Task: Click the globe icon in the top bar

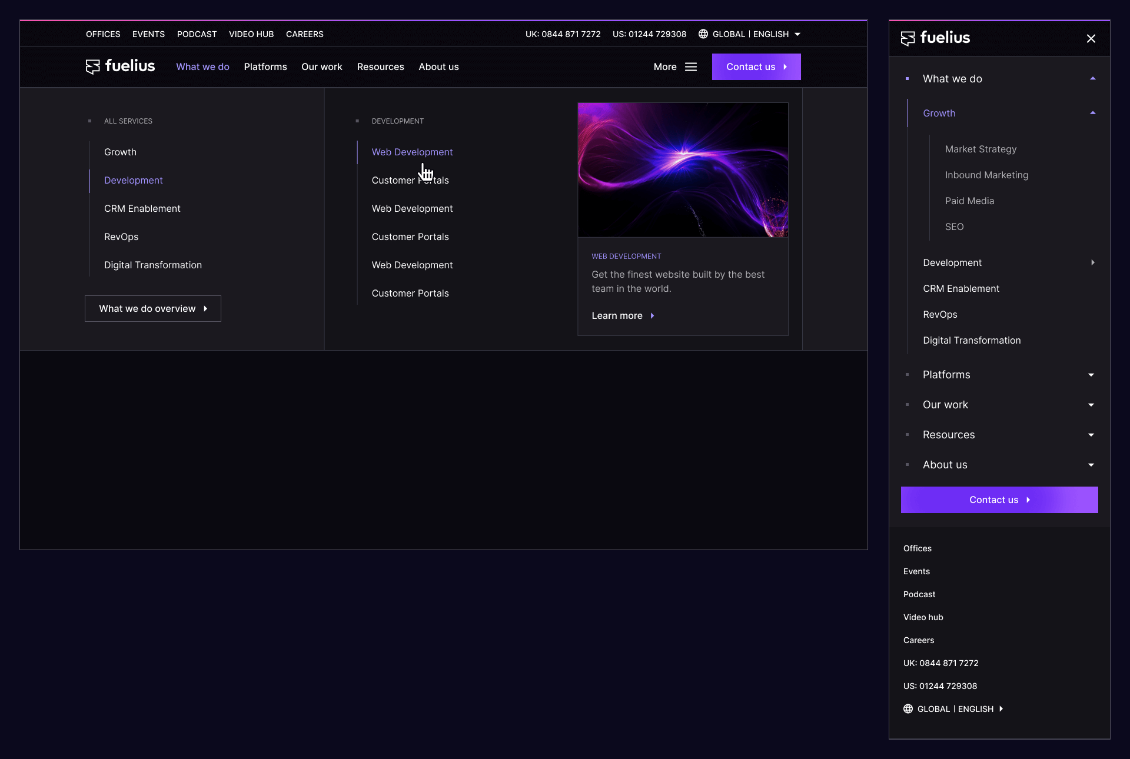Action: point(703,34)
